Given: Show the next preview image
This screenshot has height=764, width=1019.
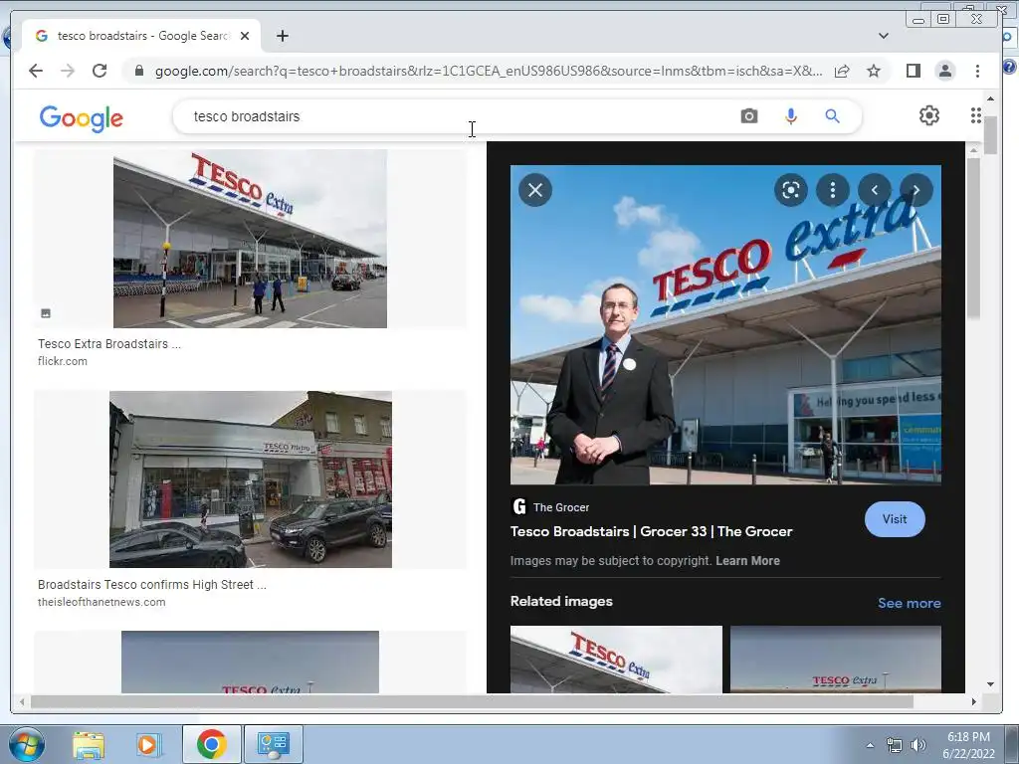Looking at the screenshot, I should (x=917, y=190).
